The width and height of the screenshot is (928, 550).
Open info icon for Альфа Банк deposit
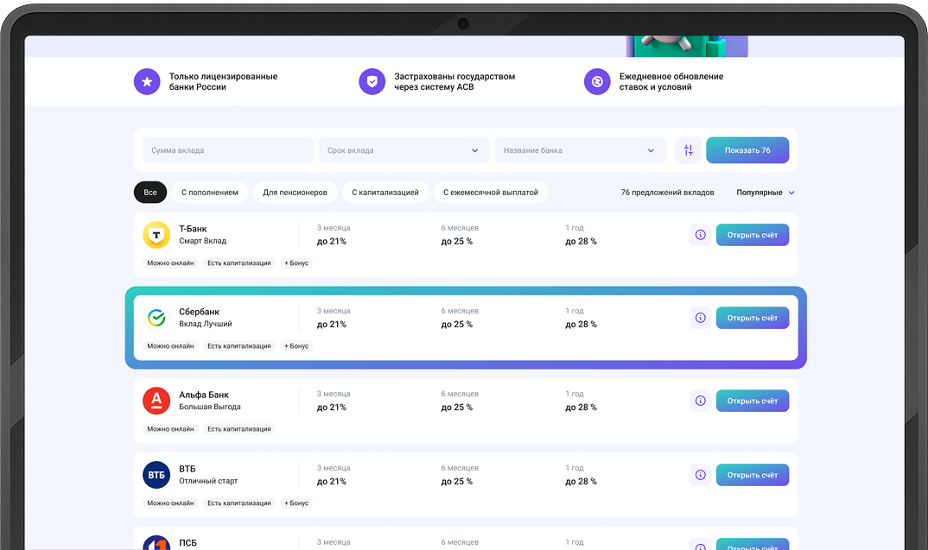point(700,401)
